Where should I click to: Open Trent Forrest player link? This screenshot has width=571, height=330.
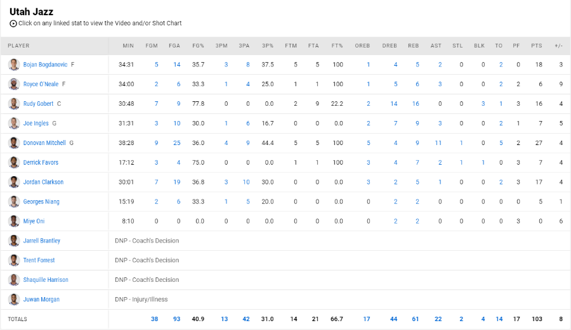click(39, 260)
